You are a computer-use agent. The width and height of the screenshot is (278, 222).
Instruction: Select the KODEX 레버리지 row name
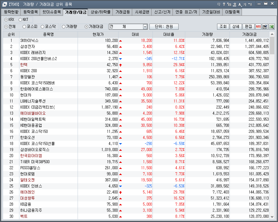coord(33,53)
